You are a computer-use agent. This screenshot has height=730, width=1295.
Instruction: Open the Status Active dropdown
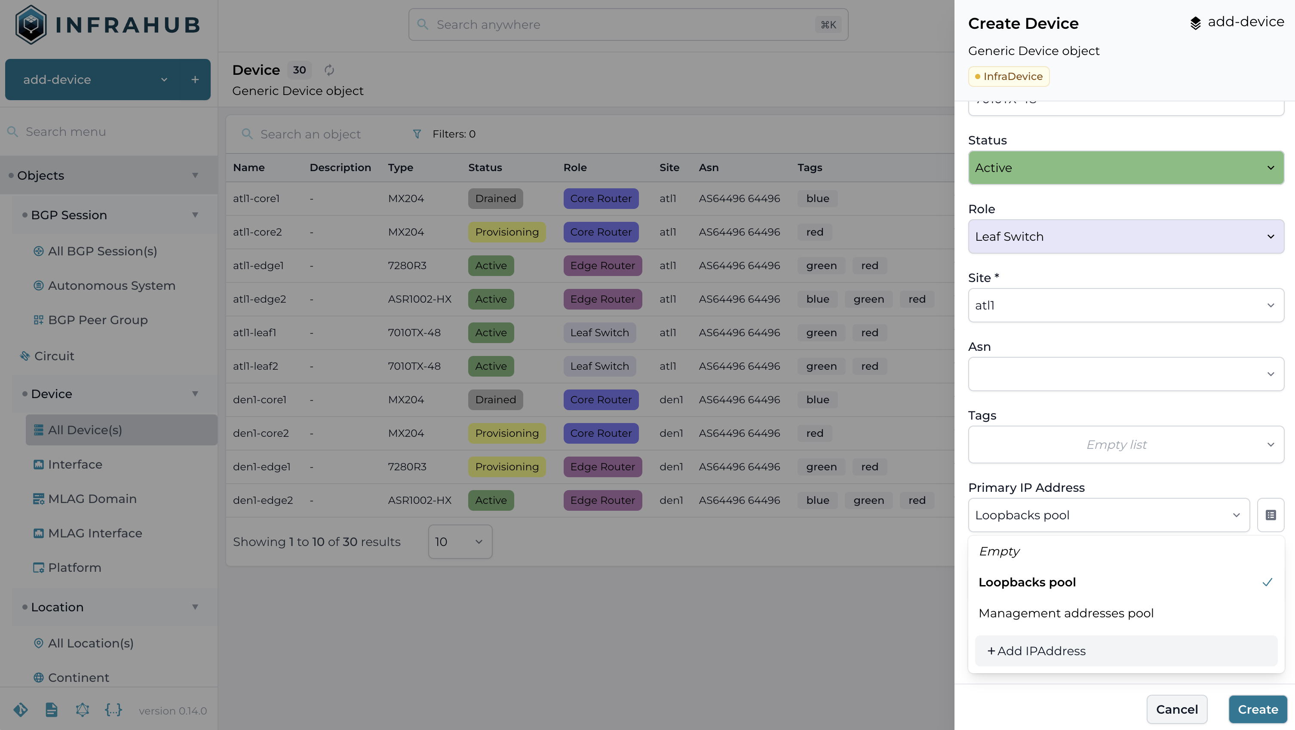pos(1126,168)
